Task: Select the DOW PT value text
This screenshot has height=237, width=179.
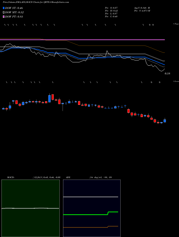Action: tap(20, 17)
